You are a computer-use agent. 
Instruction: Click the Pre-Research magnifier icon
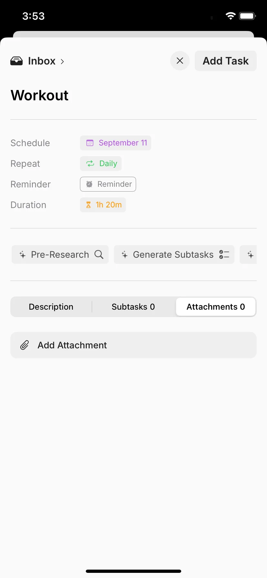point(99,254)
